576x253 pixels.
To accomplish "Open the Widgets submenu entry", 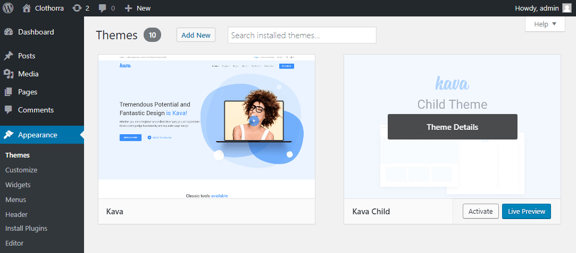I will pos(18,185).
